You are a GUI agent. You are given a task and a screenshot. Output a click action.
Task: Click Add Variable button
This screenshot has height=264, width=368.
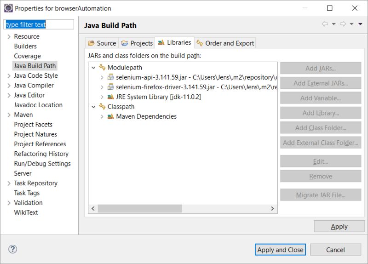321,98
